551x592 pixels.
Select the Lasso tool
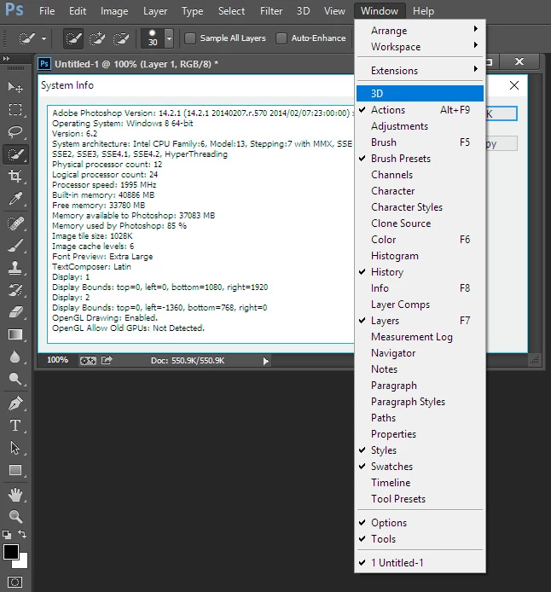coord(15,131)
